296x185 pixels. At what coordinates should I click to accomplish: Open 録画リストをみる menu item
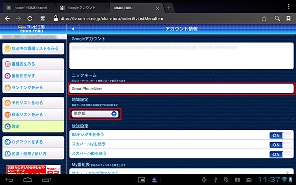coord(33,115)
